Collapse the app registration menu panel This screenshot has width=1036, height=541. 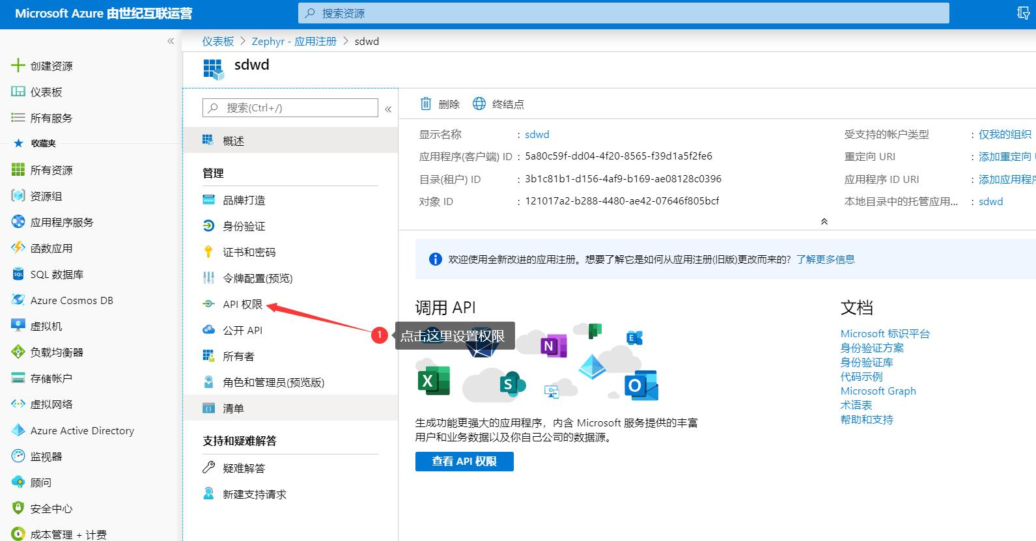pos(388,109)
